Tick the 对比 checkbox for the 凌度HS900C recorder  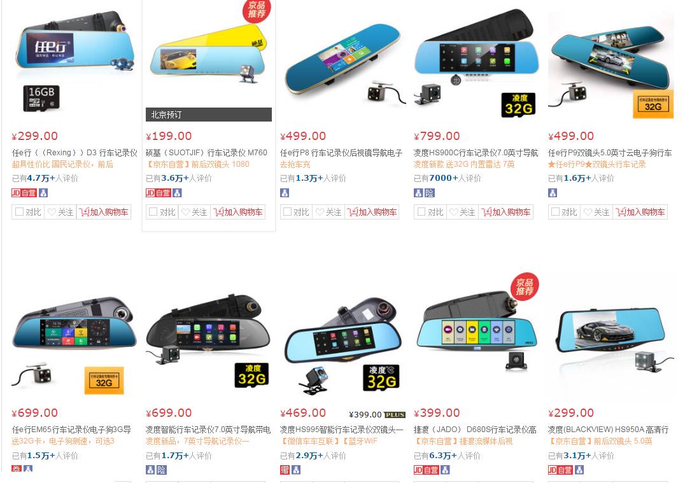pyautogui.click(x=421, y=212)
